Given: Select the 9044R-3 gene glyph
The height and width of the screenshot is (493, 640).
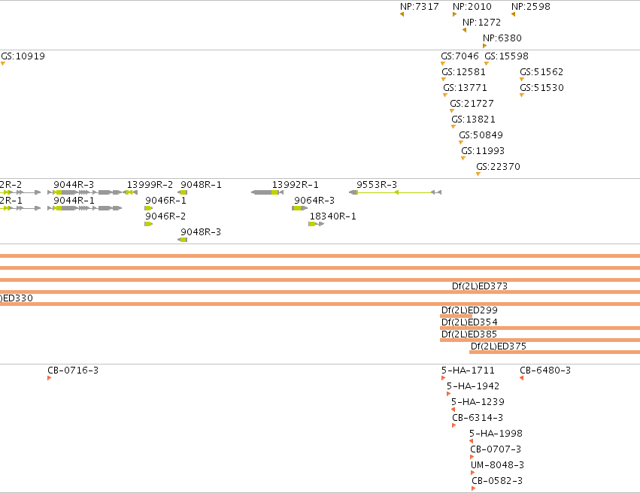Looking at the screenshot, I should (84, 192).
